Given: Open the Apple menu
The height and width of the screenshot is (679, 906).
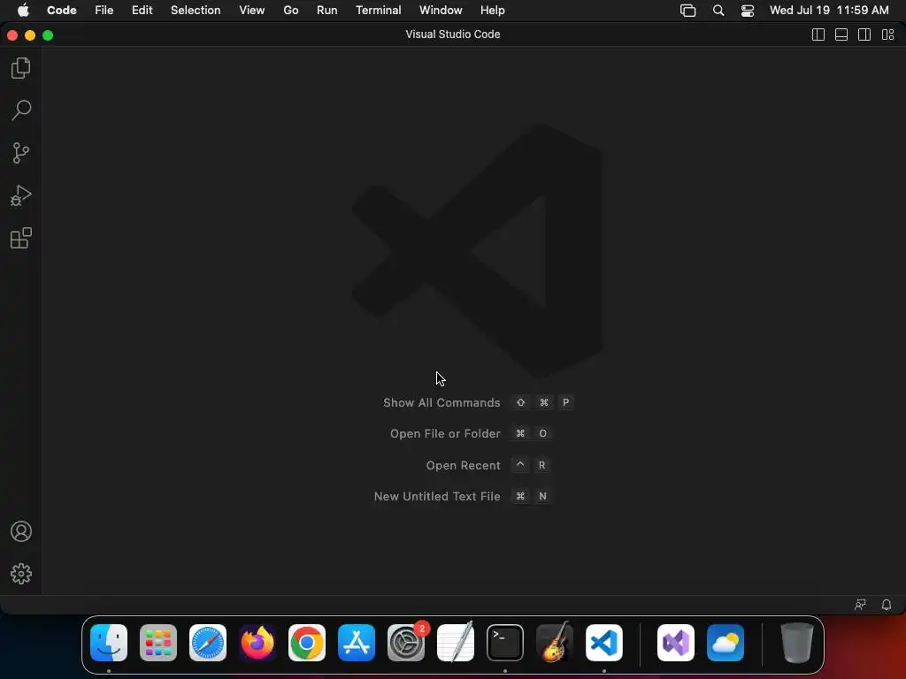Looking at the screenshot, I should tap(23, 10).
